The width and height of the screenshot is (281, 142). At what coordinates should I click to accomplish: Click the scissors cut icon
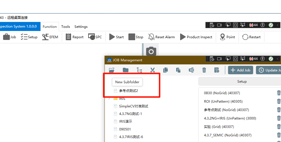pos(153,70)
